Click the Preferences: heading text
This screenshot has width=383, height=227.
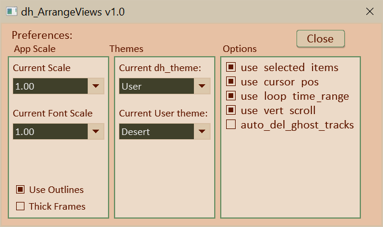(42, 35)
